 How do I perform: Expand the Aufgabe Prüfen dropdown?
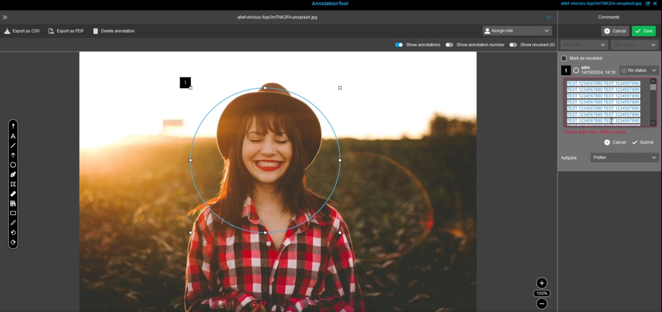[624, 158]
